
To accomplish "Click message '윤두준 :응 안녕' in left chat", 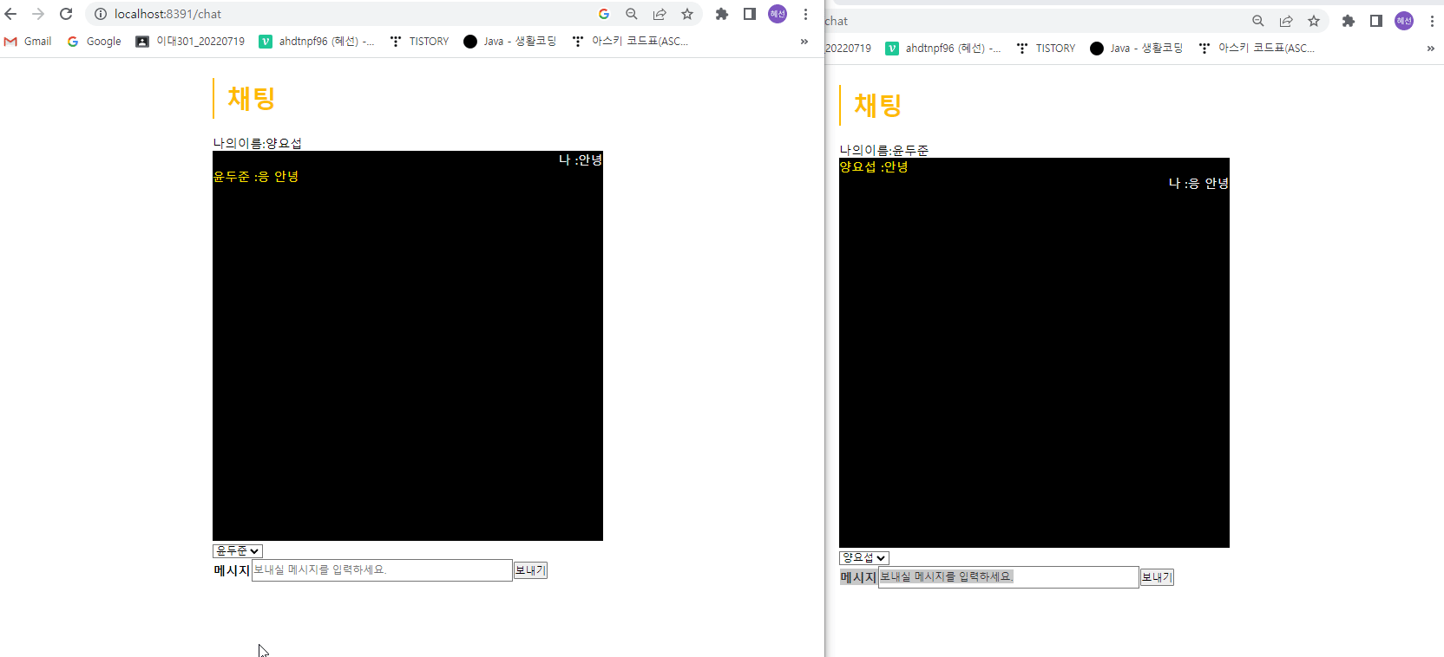I will pyautogui.click(x=256, y=176).
